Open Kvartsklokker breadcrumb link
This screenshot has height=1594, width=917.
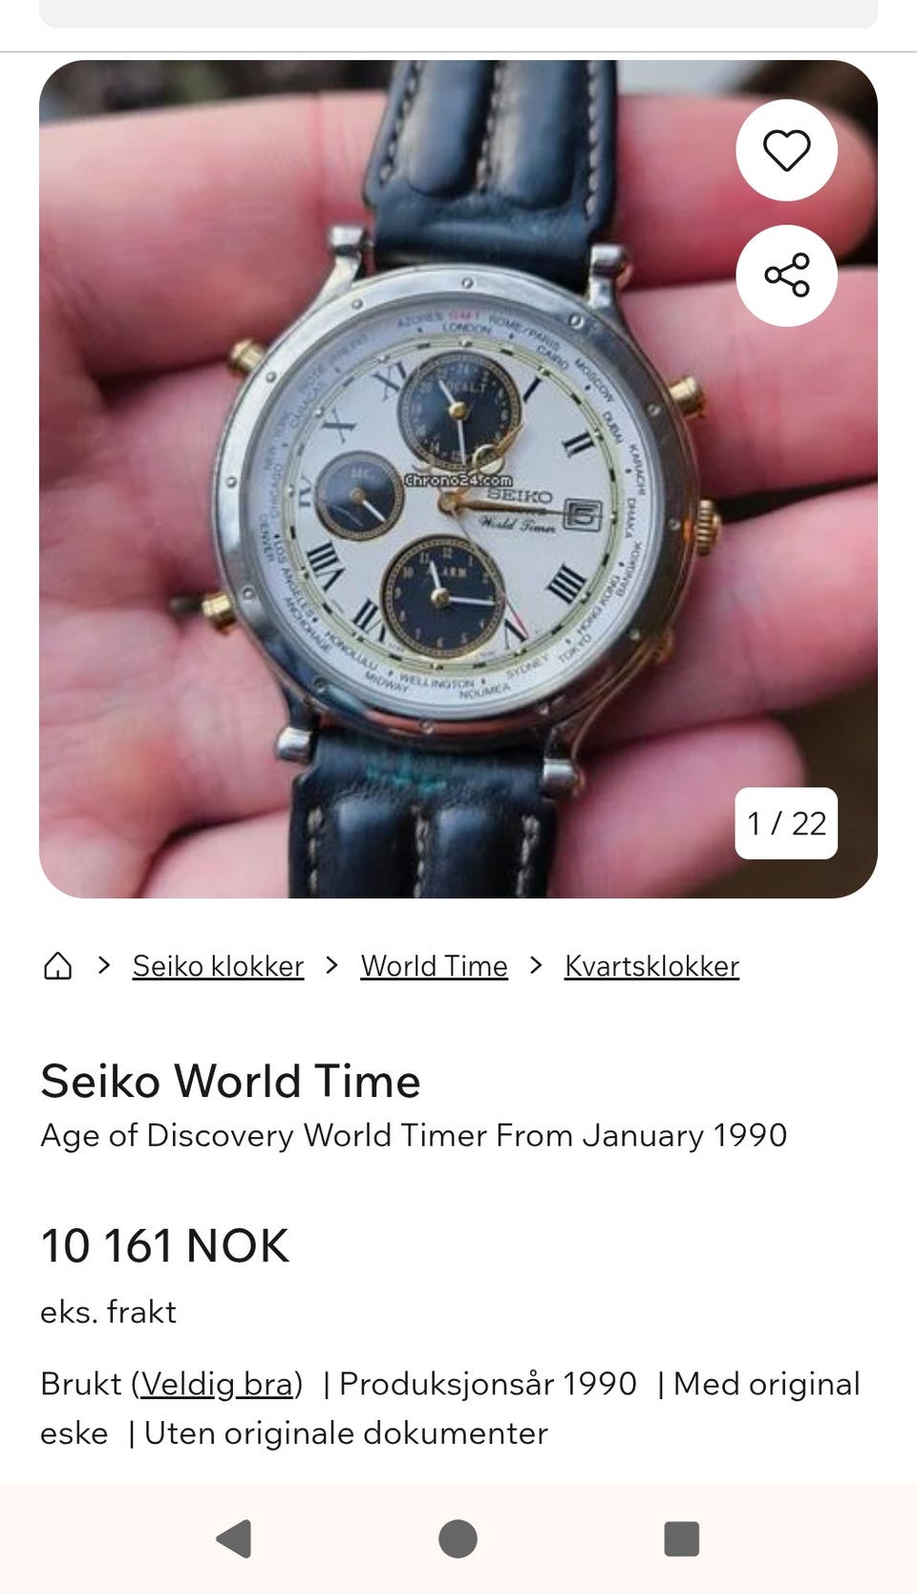tap(651, 966)
